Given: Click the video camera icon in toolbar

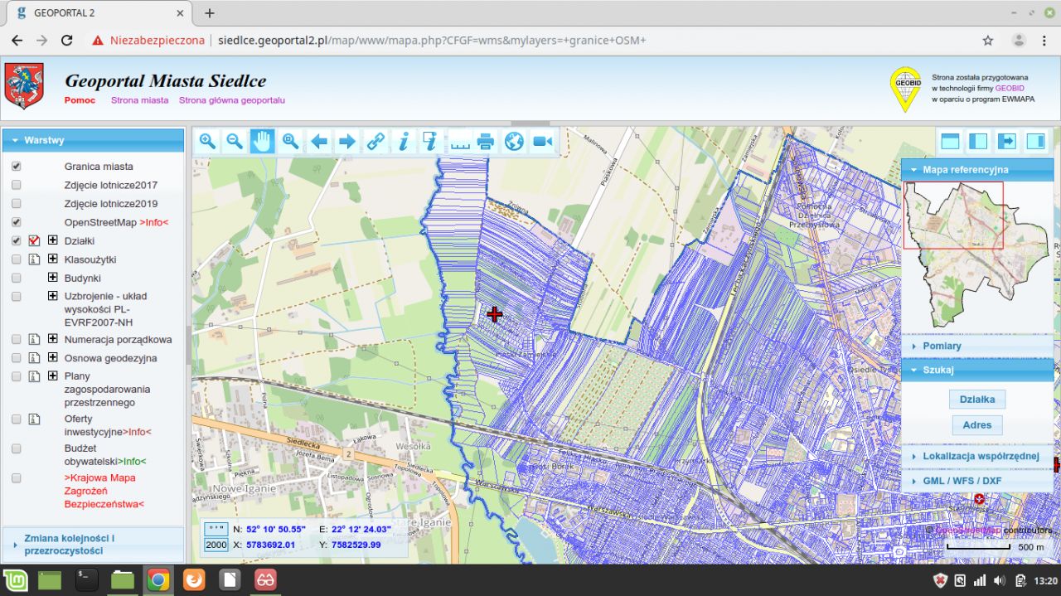Looking at the screenshot, I should coord(542,142).
